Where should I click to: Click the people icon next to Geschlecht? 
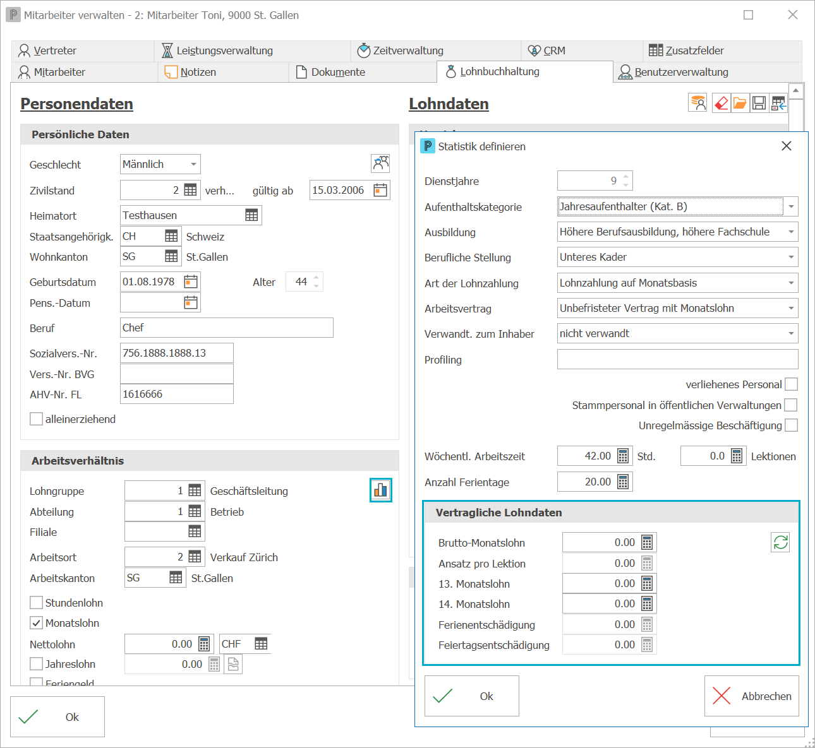[x=380, y=163]
